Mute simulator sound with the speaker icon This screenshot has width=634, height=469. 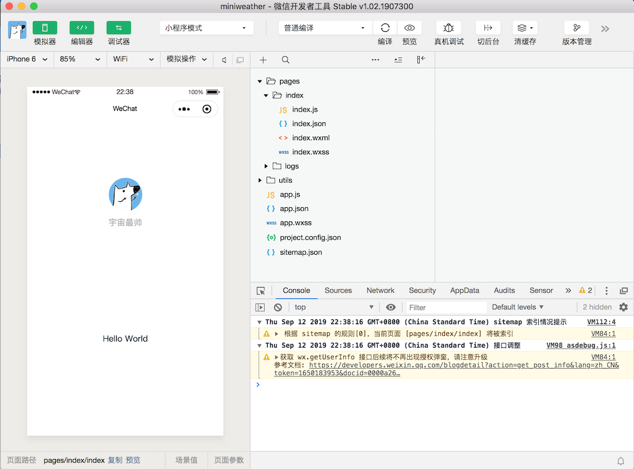pos(224,60)
